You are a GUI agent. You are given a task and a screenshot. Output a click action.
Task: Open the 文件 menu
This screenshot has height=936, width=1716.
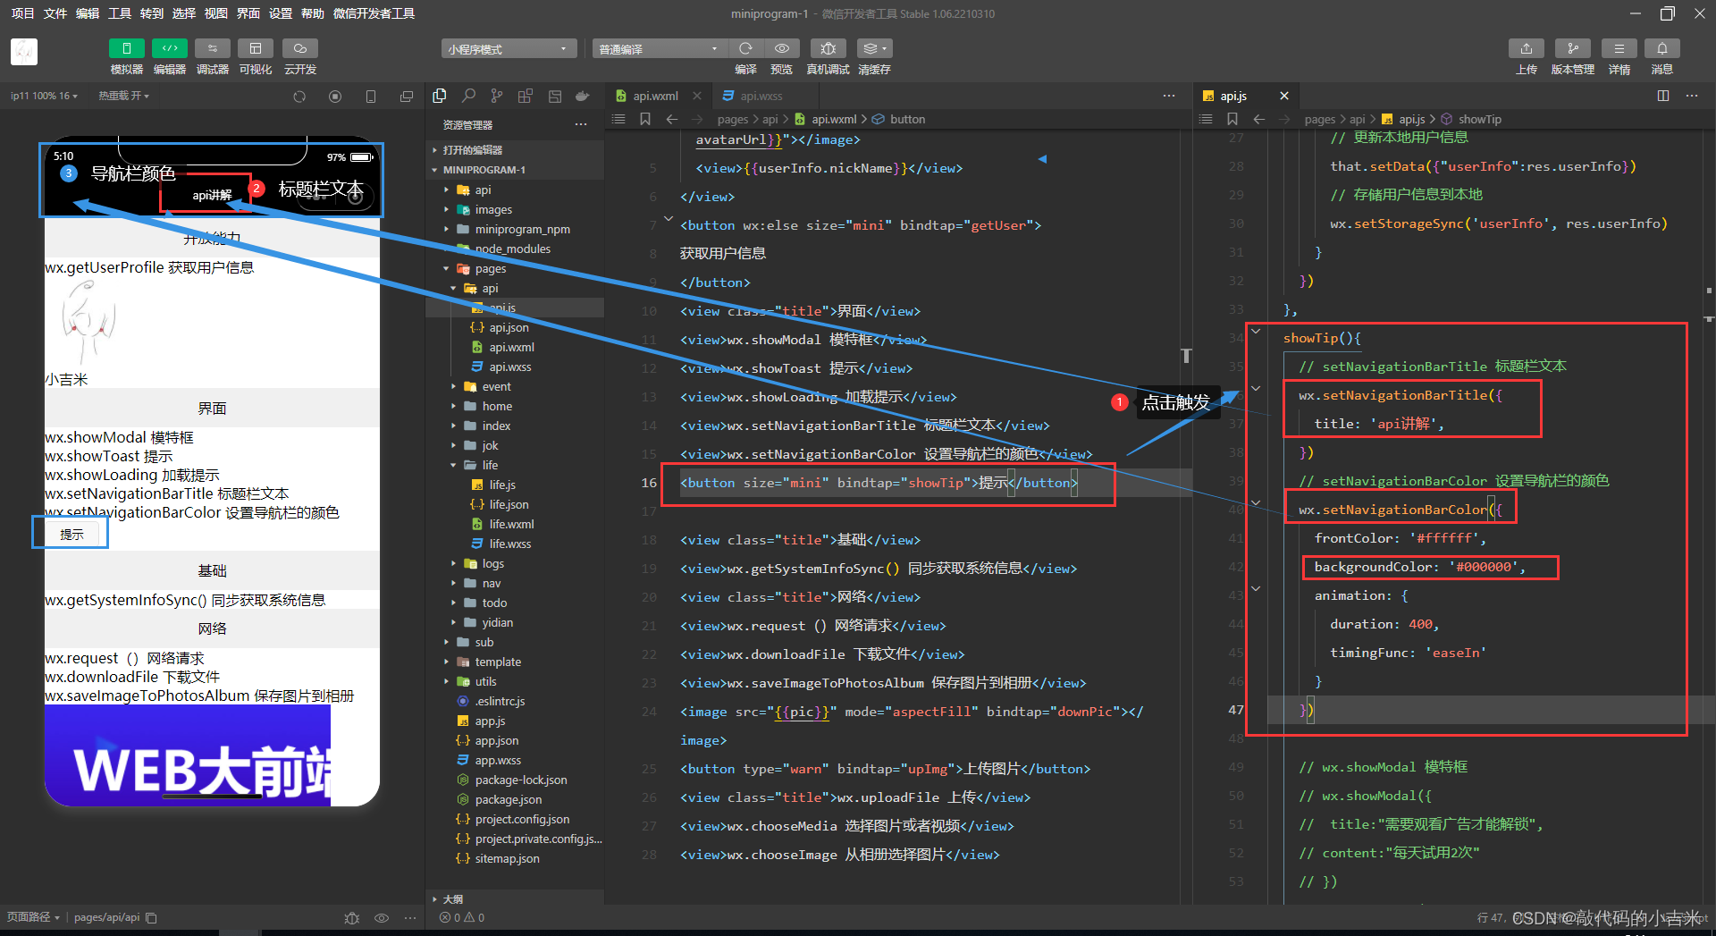tap(55, 13)
